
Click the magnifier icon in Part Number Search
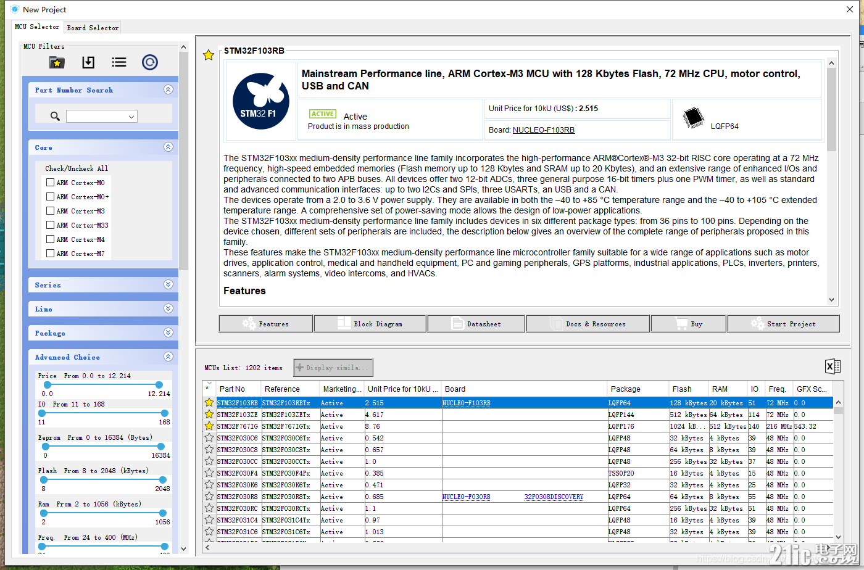click(x=55, y=116)
